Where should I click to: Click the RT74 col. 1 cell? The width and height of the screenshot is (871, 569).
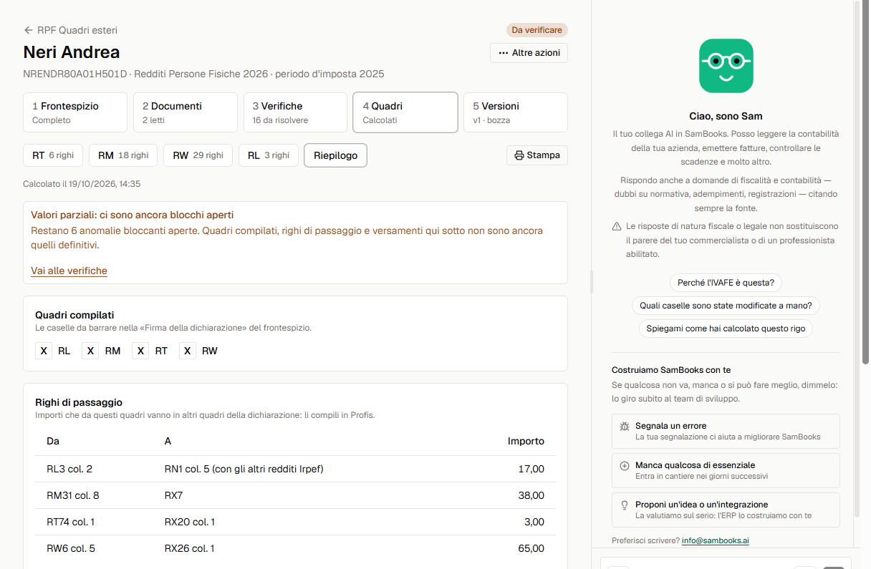point(70,522)
